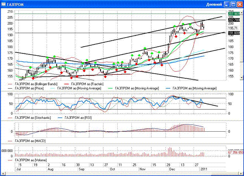This screenshot has height=176, width=244.
Task: Click the '19' day label on time axis
Action: pos(36,165)
